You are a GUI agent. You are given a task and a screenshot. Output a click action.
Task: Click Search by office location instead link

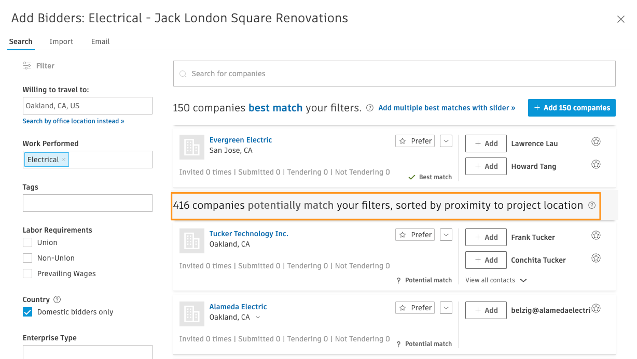click(x=73, y=121)
